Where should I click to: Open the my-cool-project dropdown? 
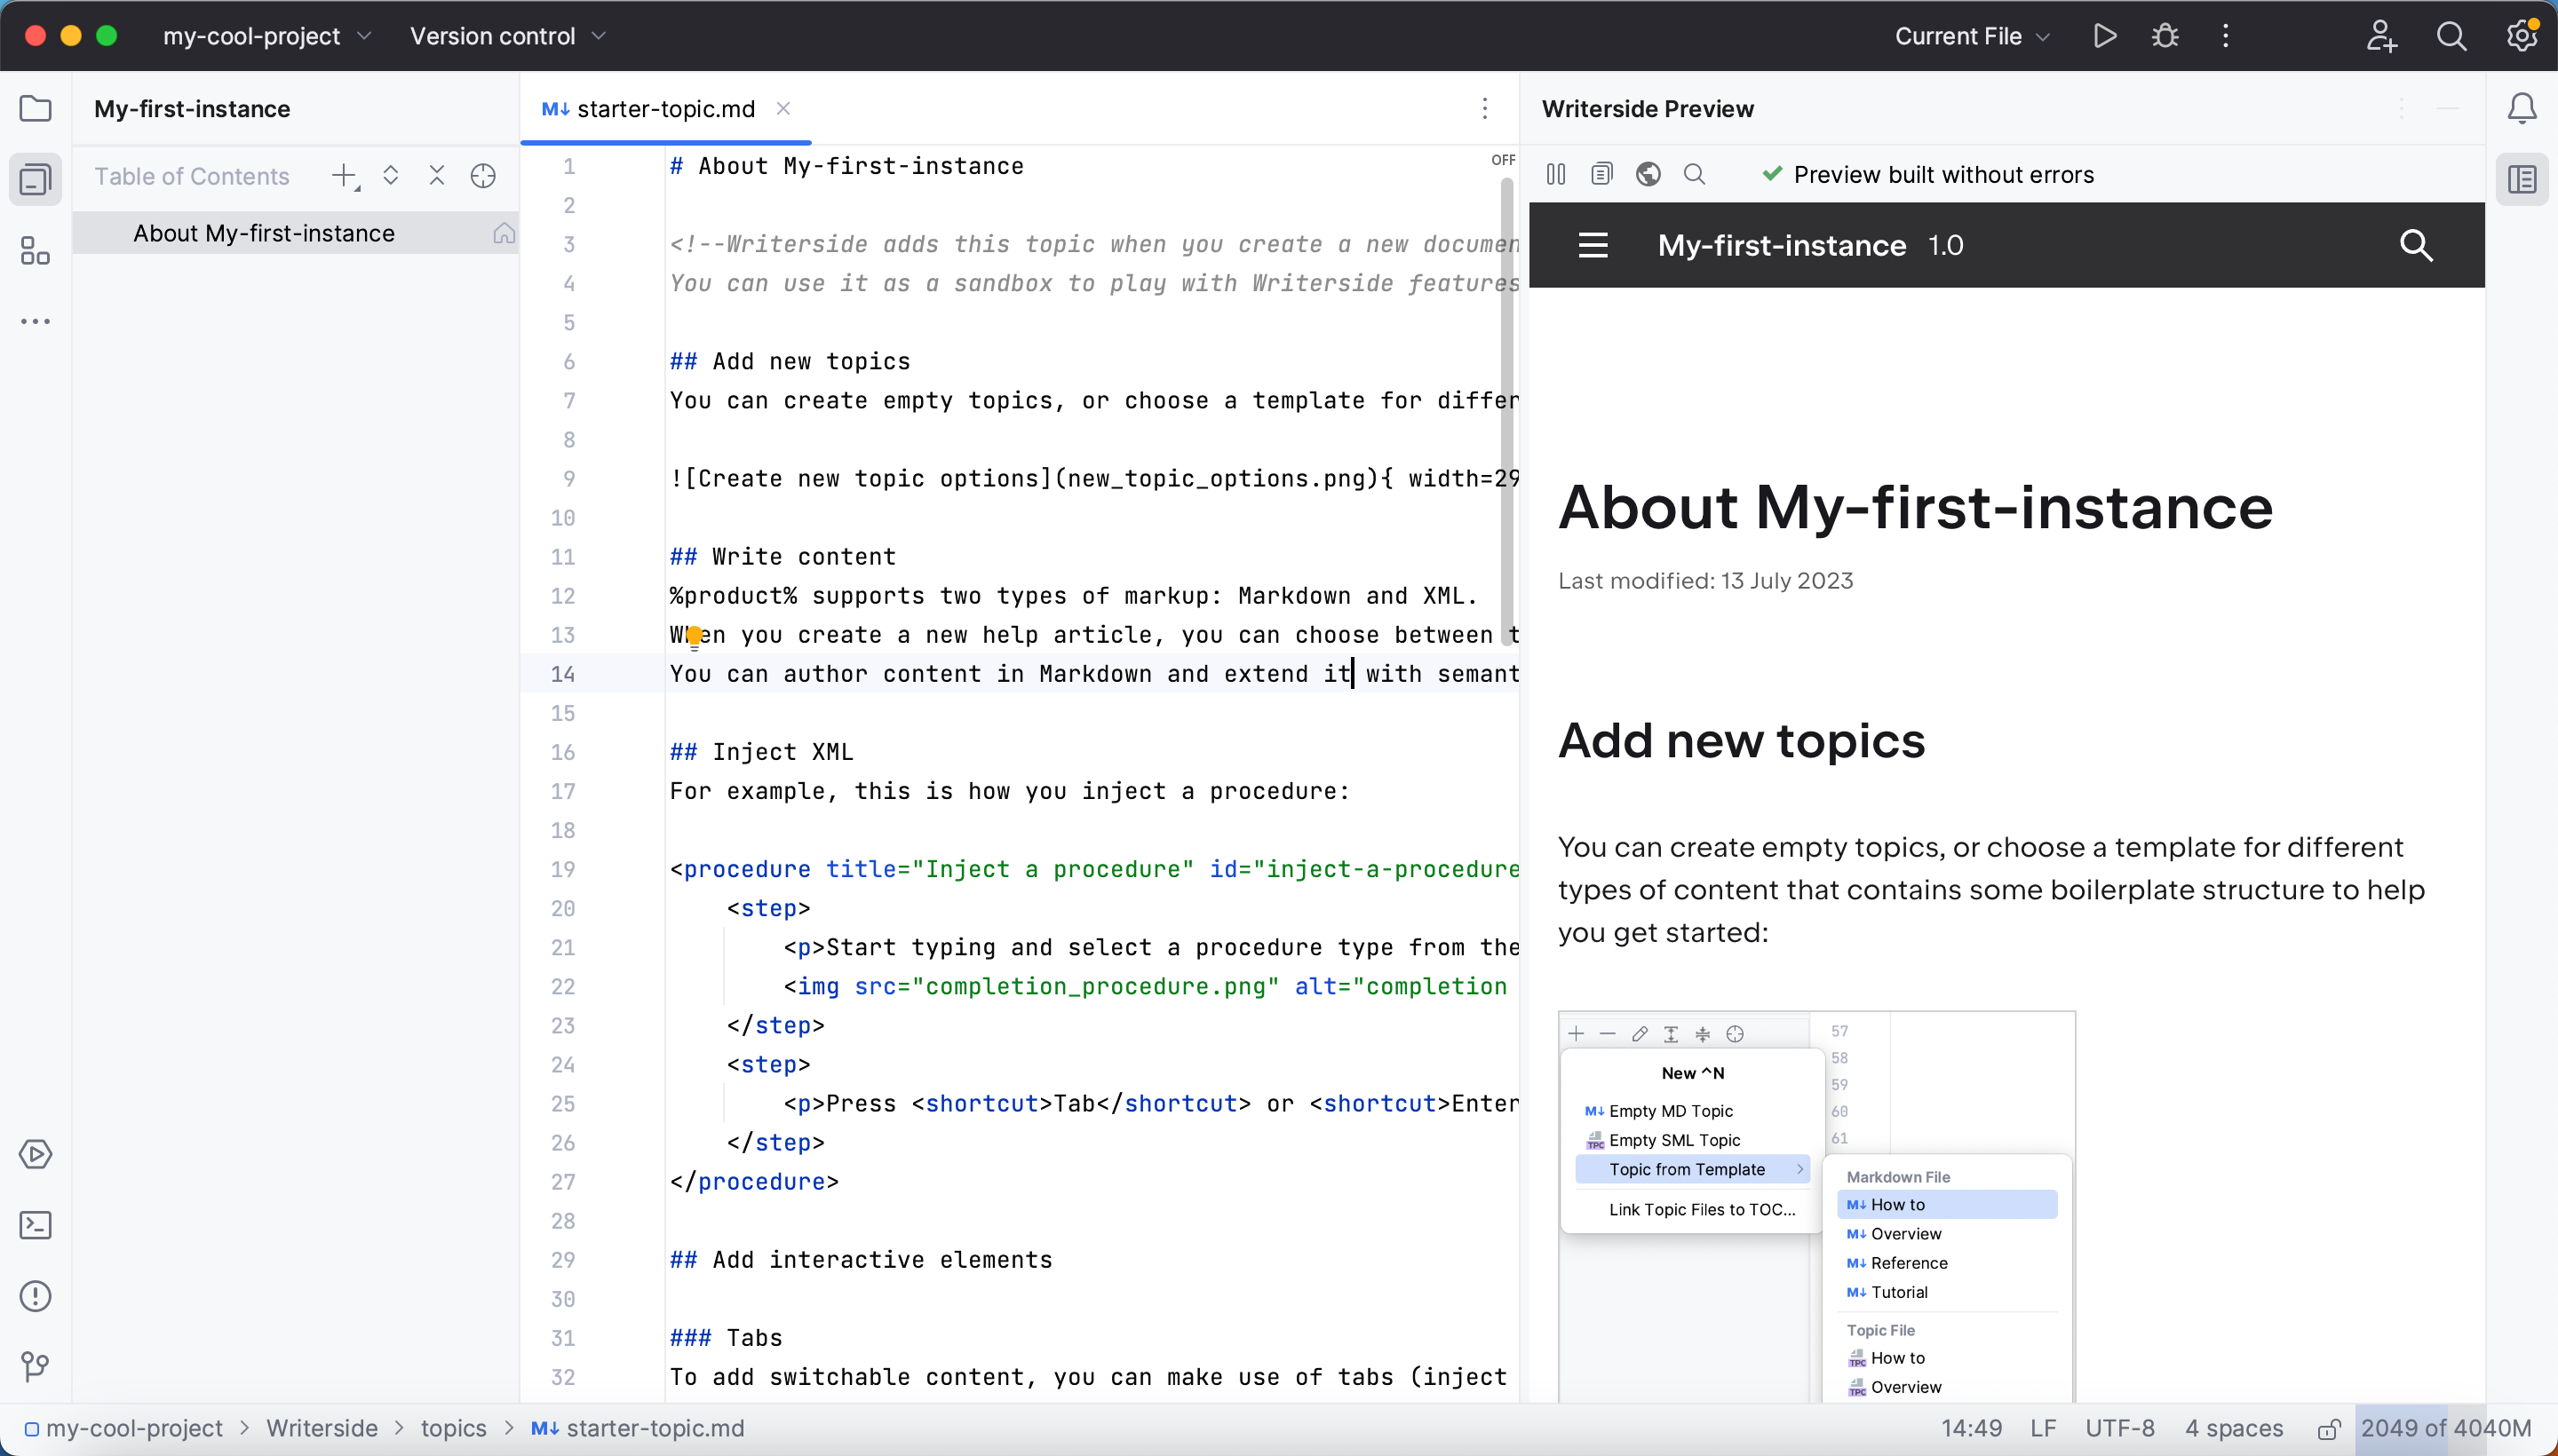[266, 36]
